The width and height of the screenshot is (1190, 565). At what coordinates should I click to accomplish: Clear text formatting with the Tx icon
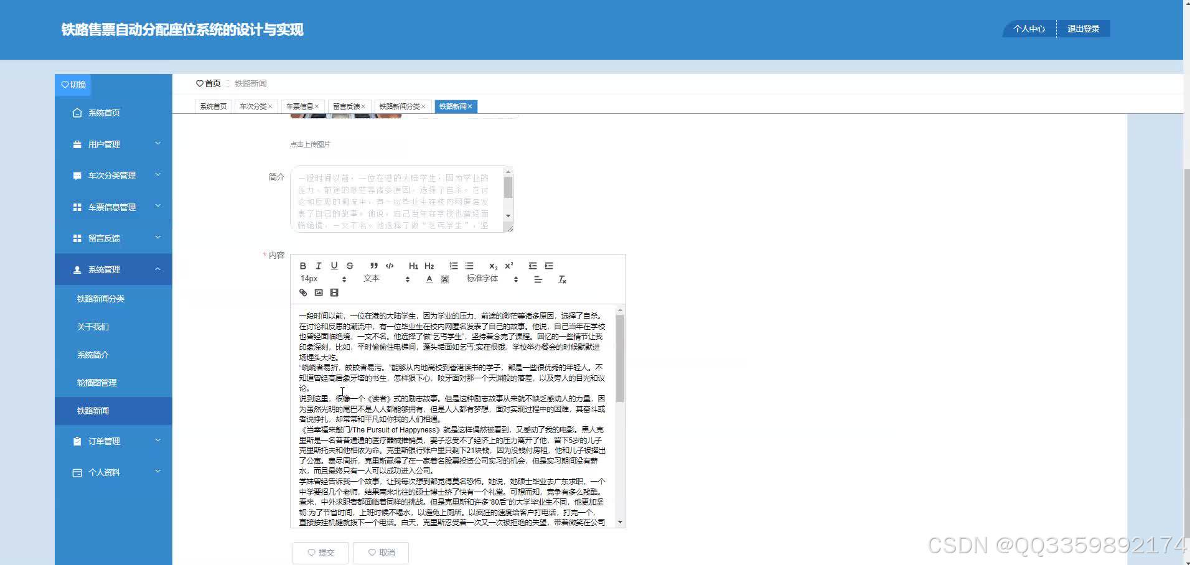click(x=562, y=279)
